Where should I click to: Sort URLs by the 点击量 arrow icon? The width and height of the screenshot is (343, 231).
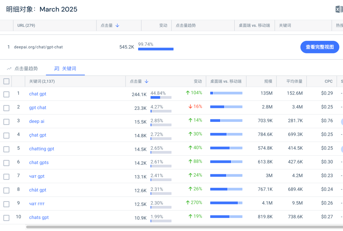coord(118,26)
